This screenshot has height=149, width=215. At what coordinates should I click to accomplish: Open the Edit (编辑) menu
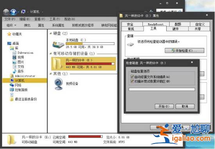click(x=25, y=19)
